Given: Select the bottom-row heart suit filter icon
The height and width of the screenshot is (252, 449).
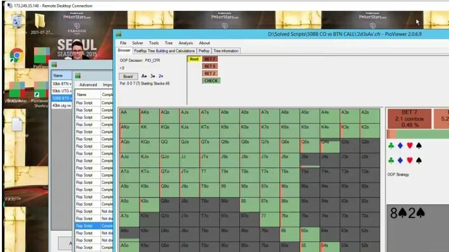Looking at the screenshot, I should click(x=409, y=160).
